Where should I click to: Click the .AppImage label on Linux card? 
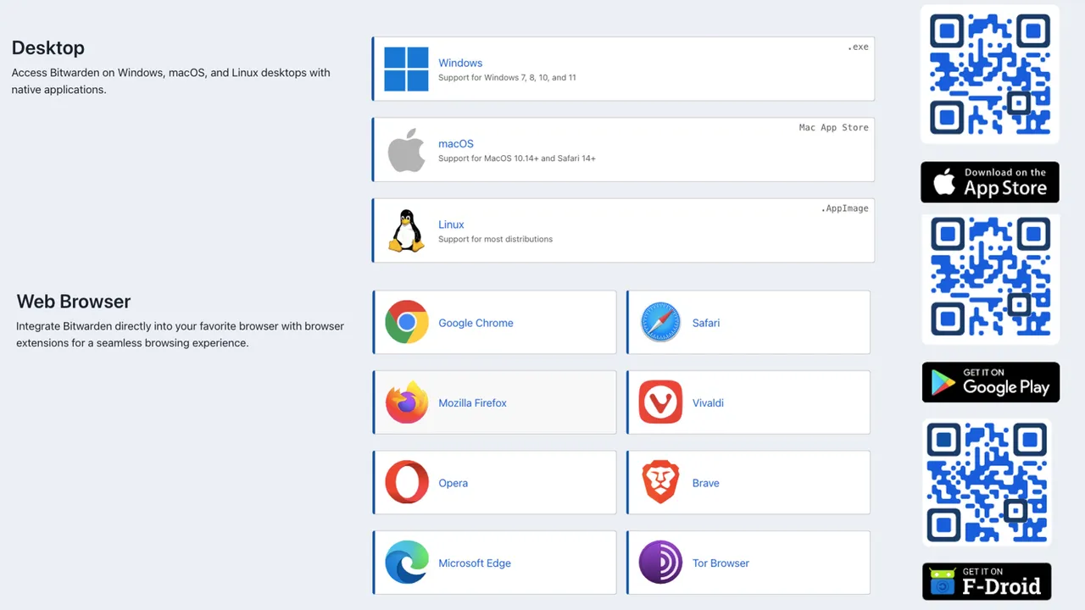844,208
